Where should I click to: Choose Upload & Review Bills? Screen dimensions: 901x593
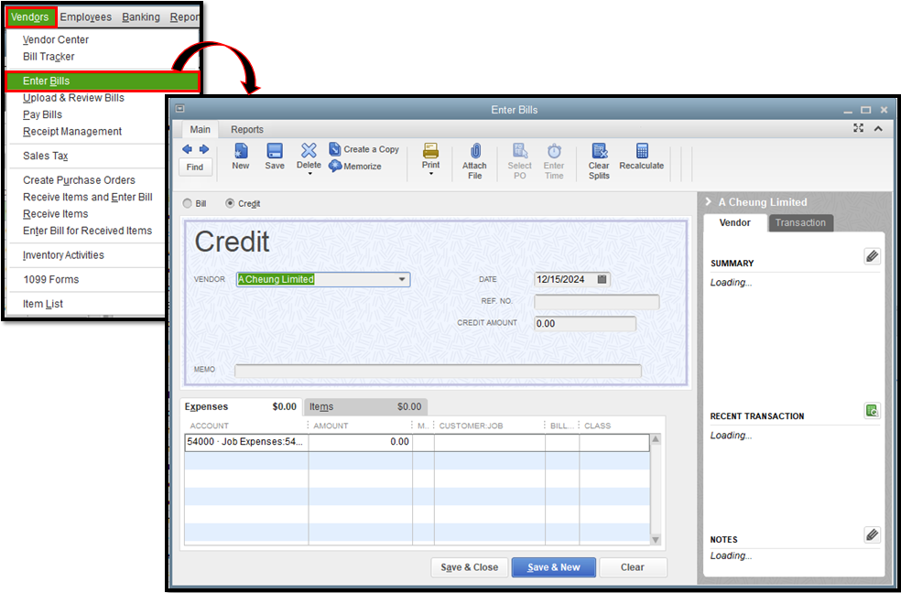point(73,98)
